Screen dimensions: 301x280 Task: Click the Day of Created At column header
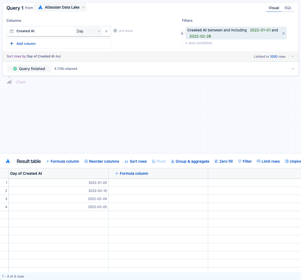(59, 173)
